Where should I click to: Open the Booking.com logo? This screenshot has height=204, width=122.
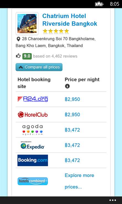[x=33, y=160]
